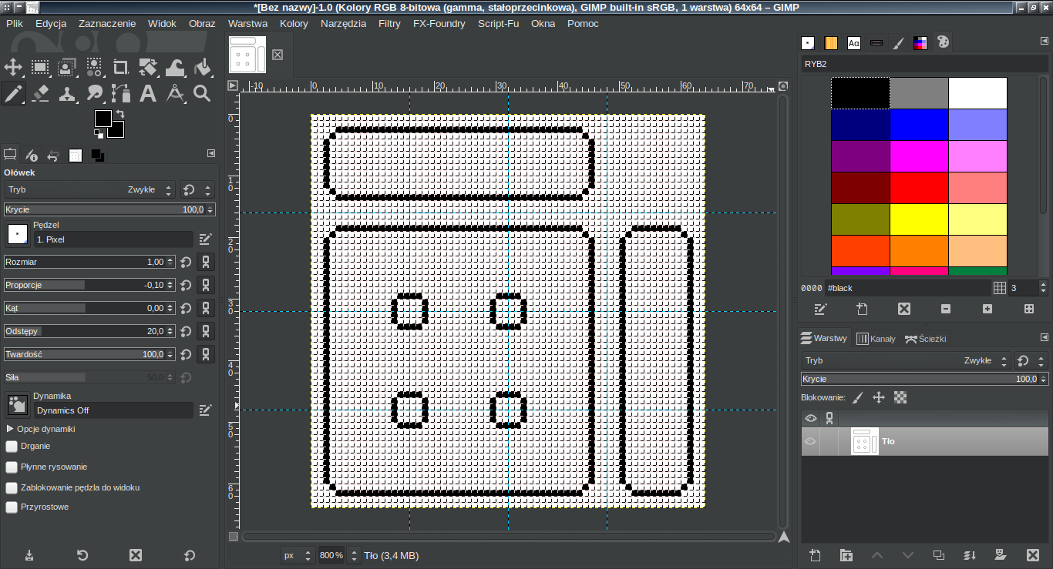Swap foreground and background colors

pos(120,115)
